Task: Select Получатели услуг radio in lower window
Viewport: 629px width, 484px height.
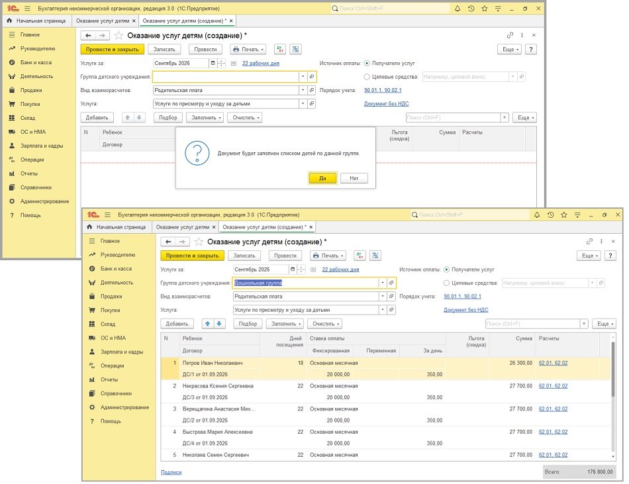Action: pos(446,269)
